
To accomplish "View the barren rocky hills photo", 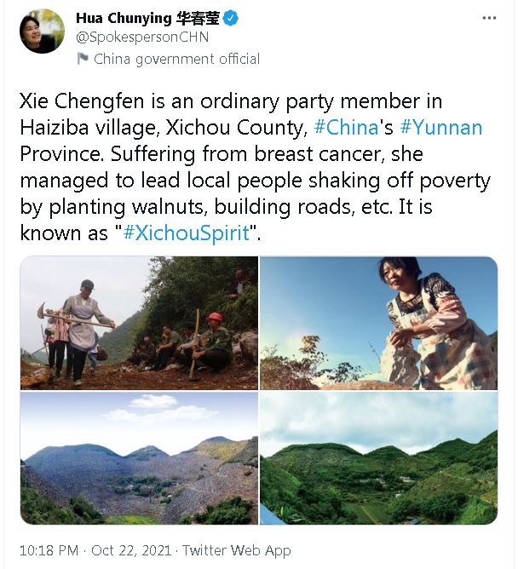I will [x=139, y=458].
